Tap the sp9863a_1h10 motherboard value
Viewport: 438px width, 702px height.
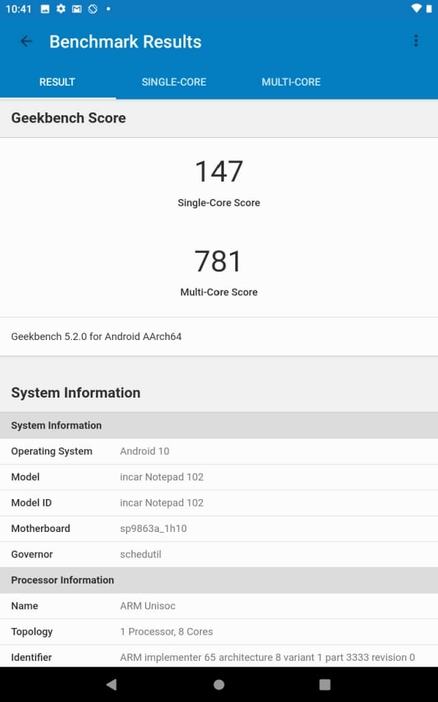tap(153, 529)
